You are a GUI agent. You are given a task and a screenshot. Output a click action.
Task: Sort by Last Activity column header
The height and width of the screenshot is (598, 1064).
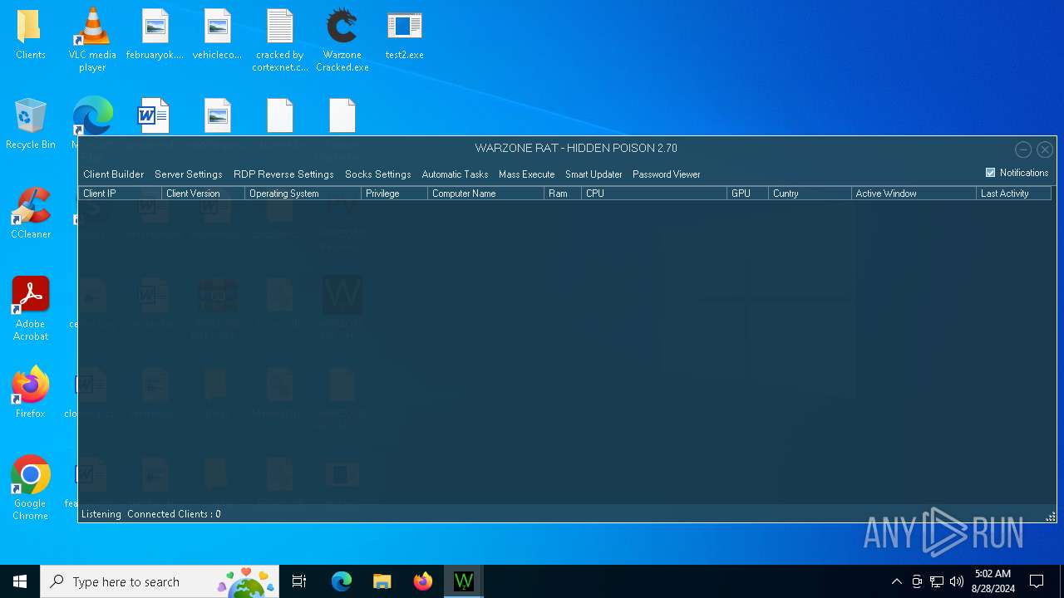pyautogui.click(x=1014, y=194)
